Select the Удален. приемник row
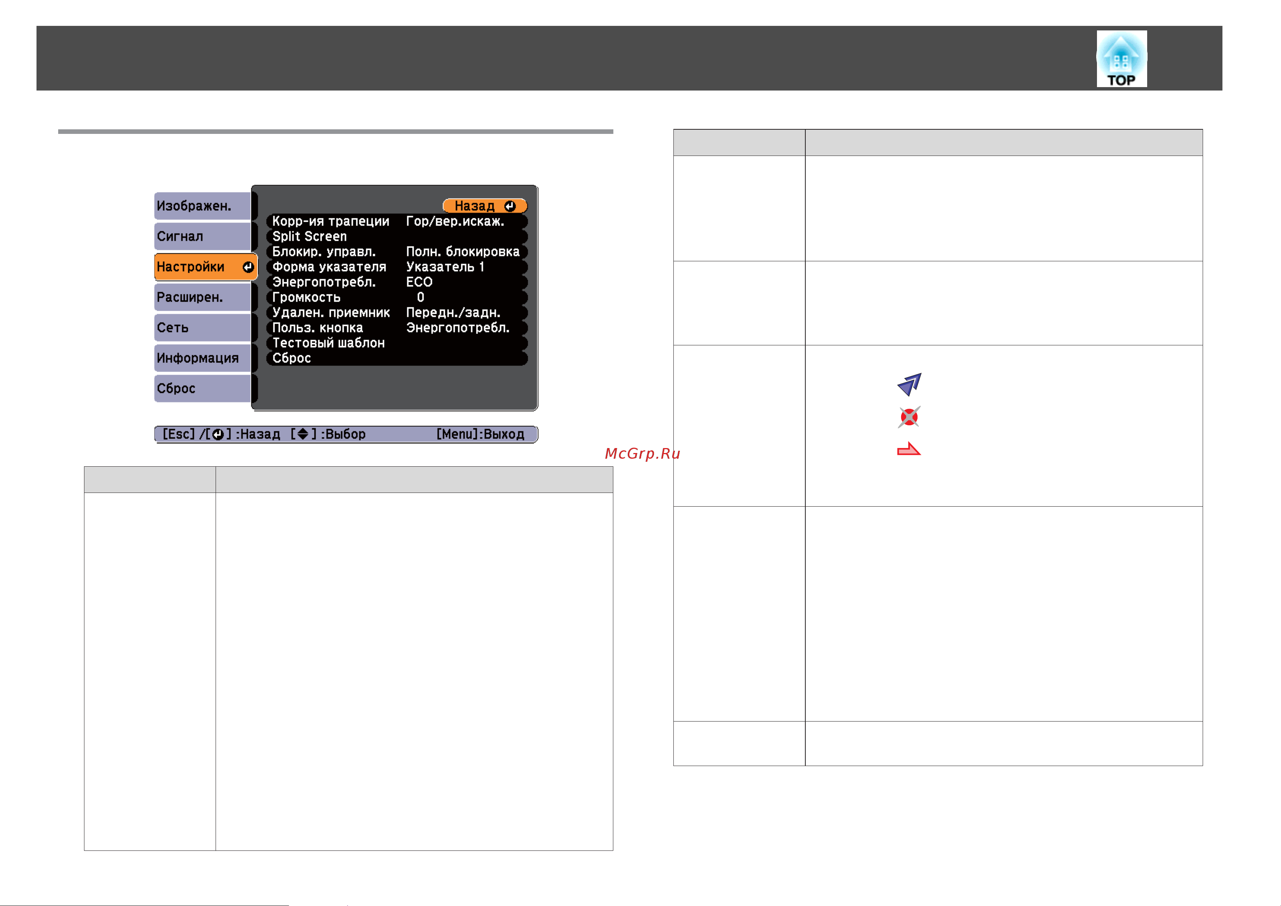This screenshot has width=1281, height=906. tap(397, 313)
